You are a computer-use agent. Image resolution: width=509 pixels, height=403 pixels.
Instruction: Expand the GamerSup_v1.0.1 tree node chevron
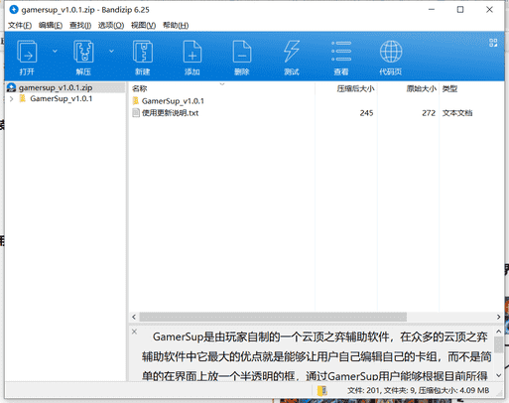(12, 98)
